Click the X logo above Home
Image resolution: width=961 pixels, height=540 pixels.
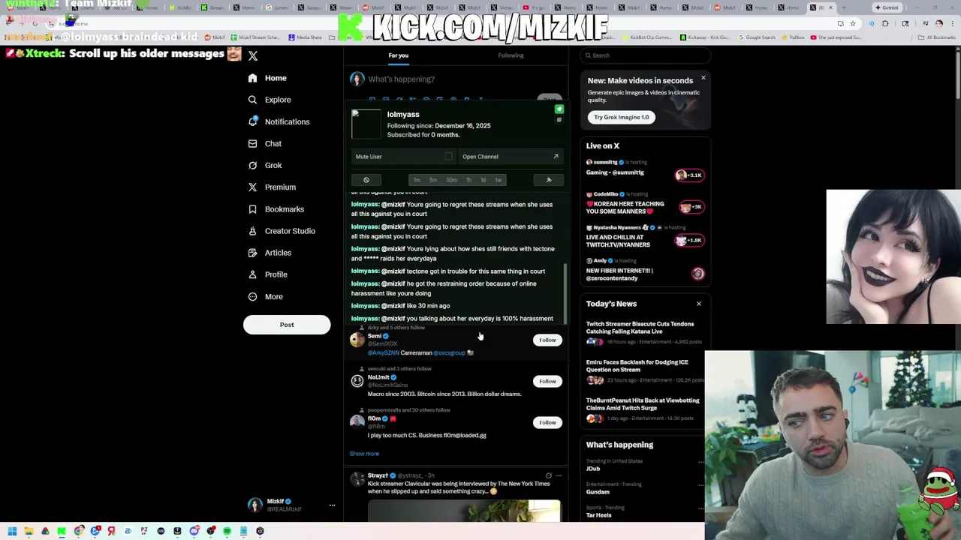[x=253, y=56]
